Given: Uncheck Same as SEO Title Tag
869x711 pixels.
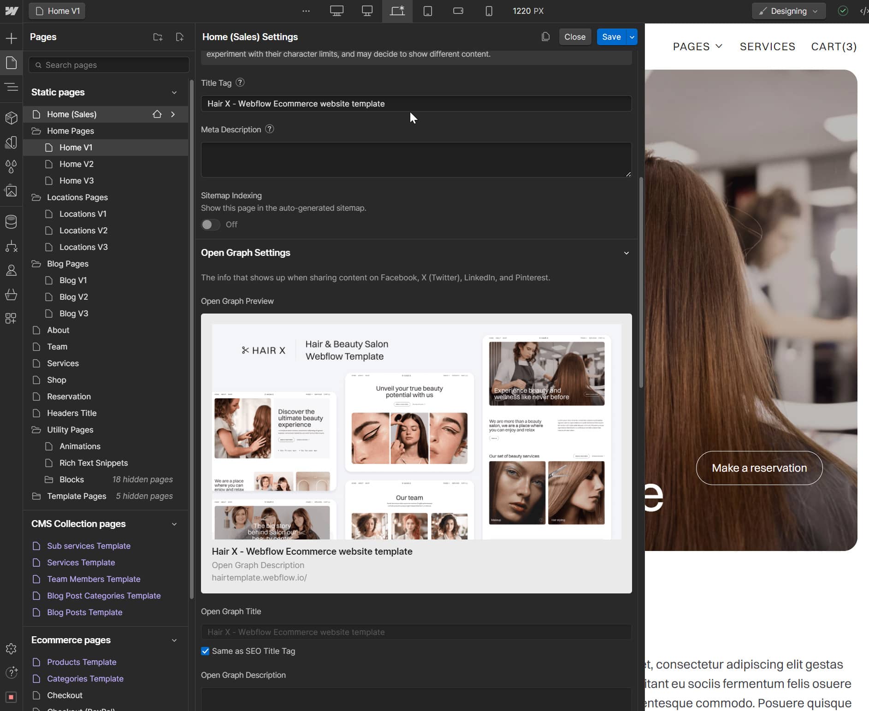Looking at the screenshot, I should pos(205,651).
